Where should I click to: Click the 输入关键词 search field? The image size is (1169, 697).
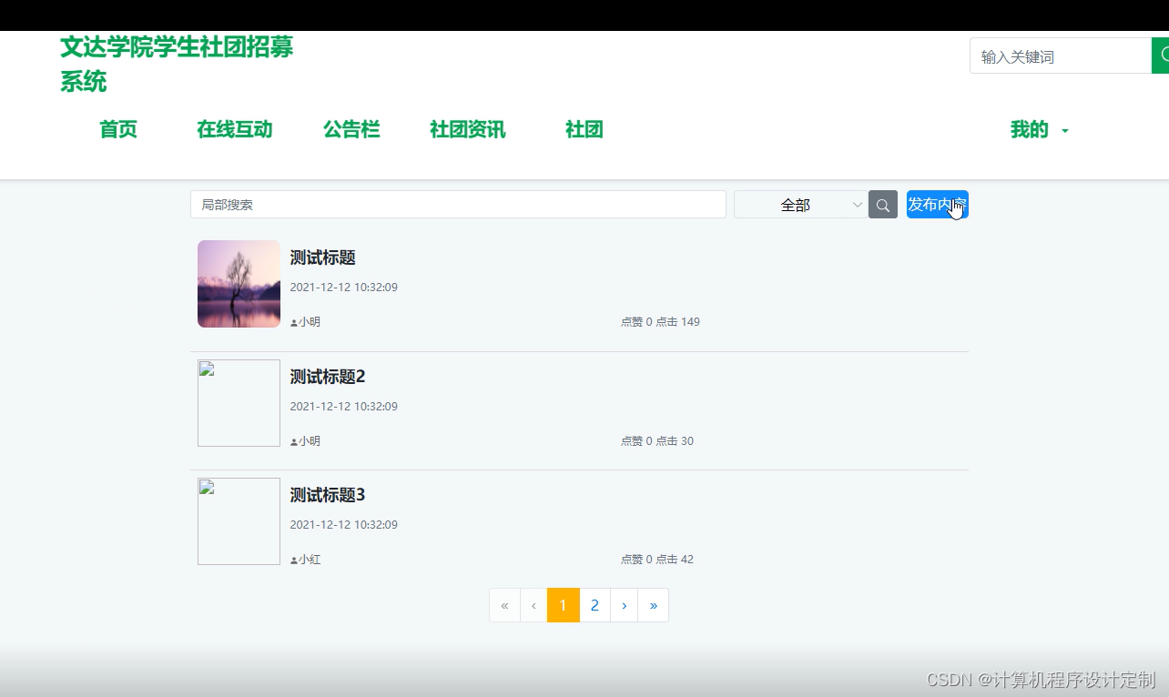point(1062,56)
